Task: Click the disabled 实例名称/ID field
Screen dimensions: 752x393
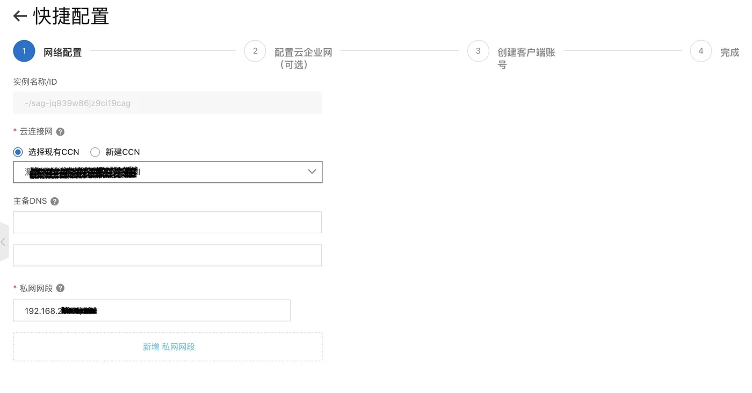Action: pos(168,102)
